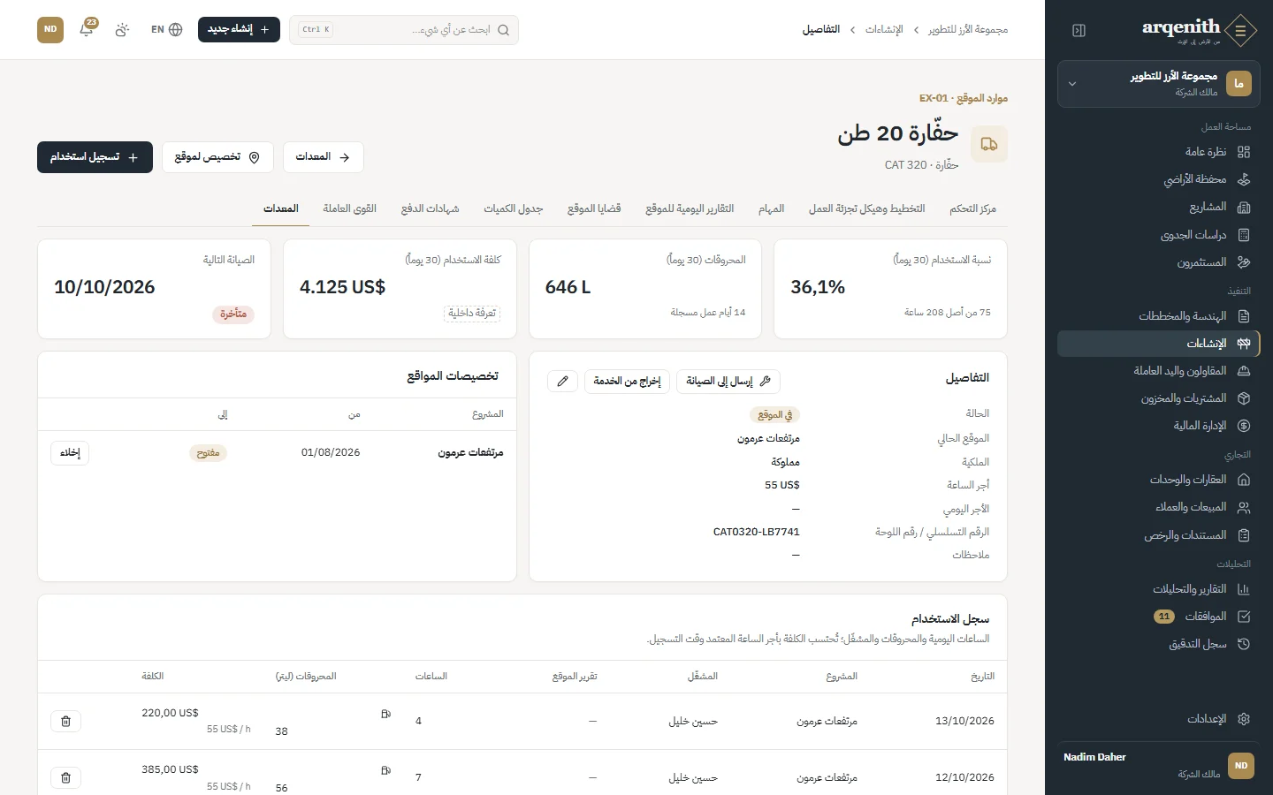
Task: Toggle the light/dark theme icon
Action: [122, 29]
